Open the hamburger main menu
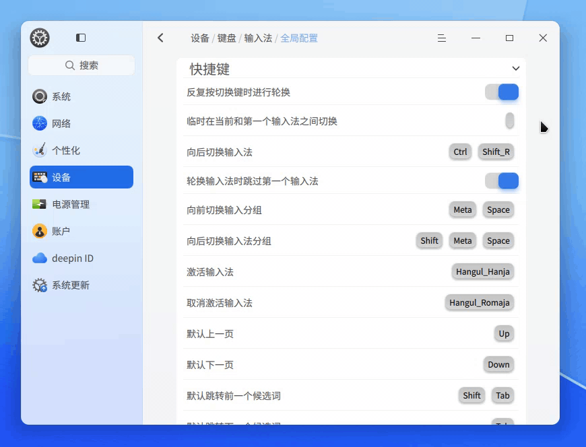The width and height of the screenshot is (586, 447). 442,38
